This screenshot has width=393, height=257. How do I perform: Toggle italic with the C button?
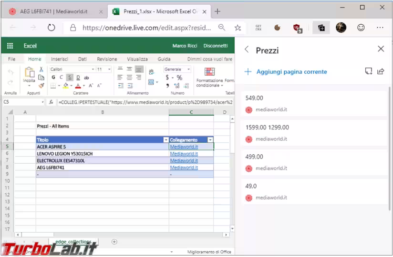[62, 78]
